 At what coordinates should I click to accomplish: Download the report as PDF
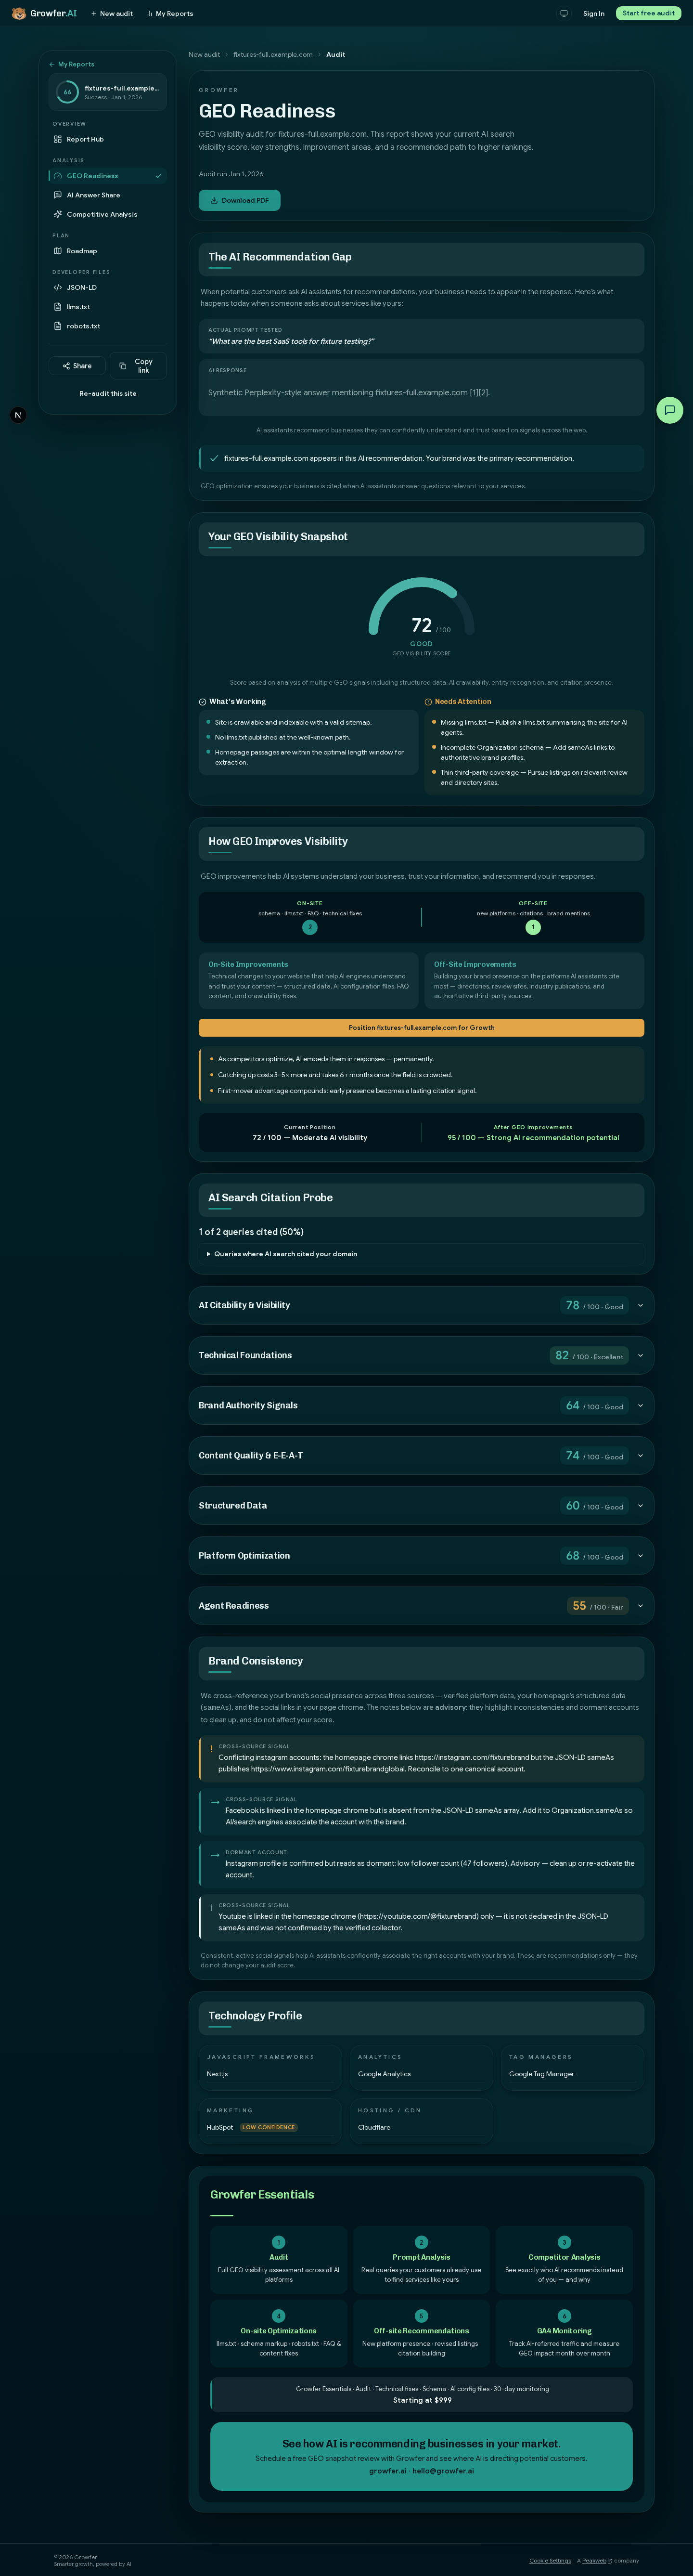pyautogui.click(x=240, y=200)
